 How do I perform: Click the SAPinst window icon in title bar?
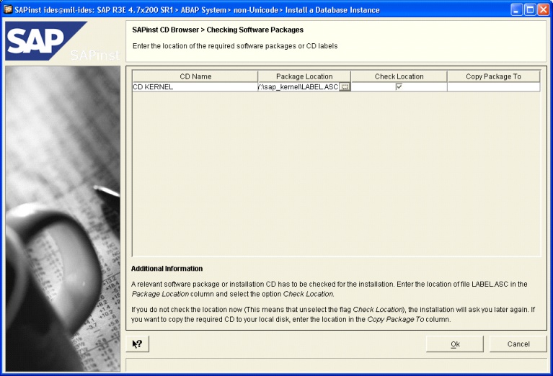[8, 9]
